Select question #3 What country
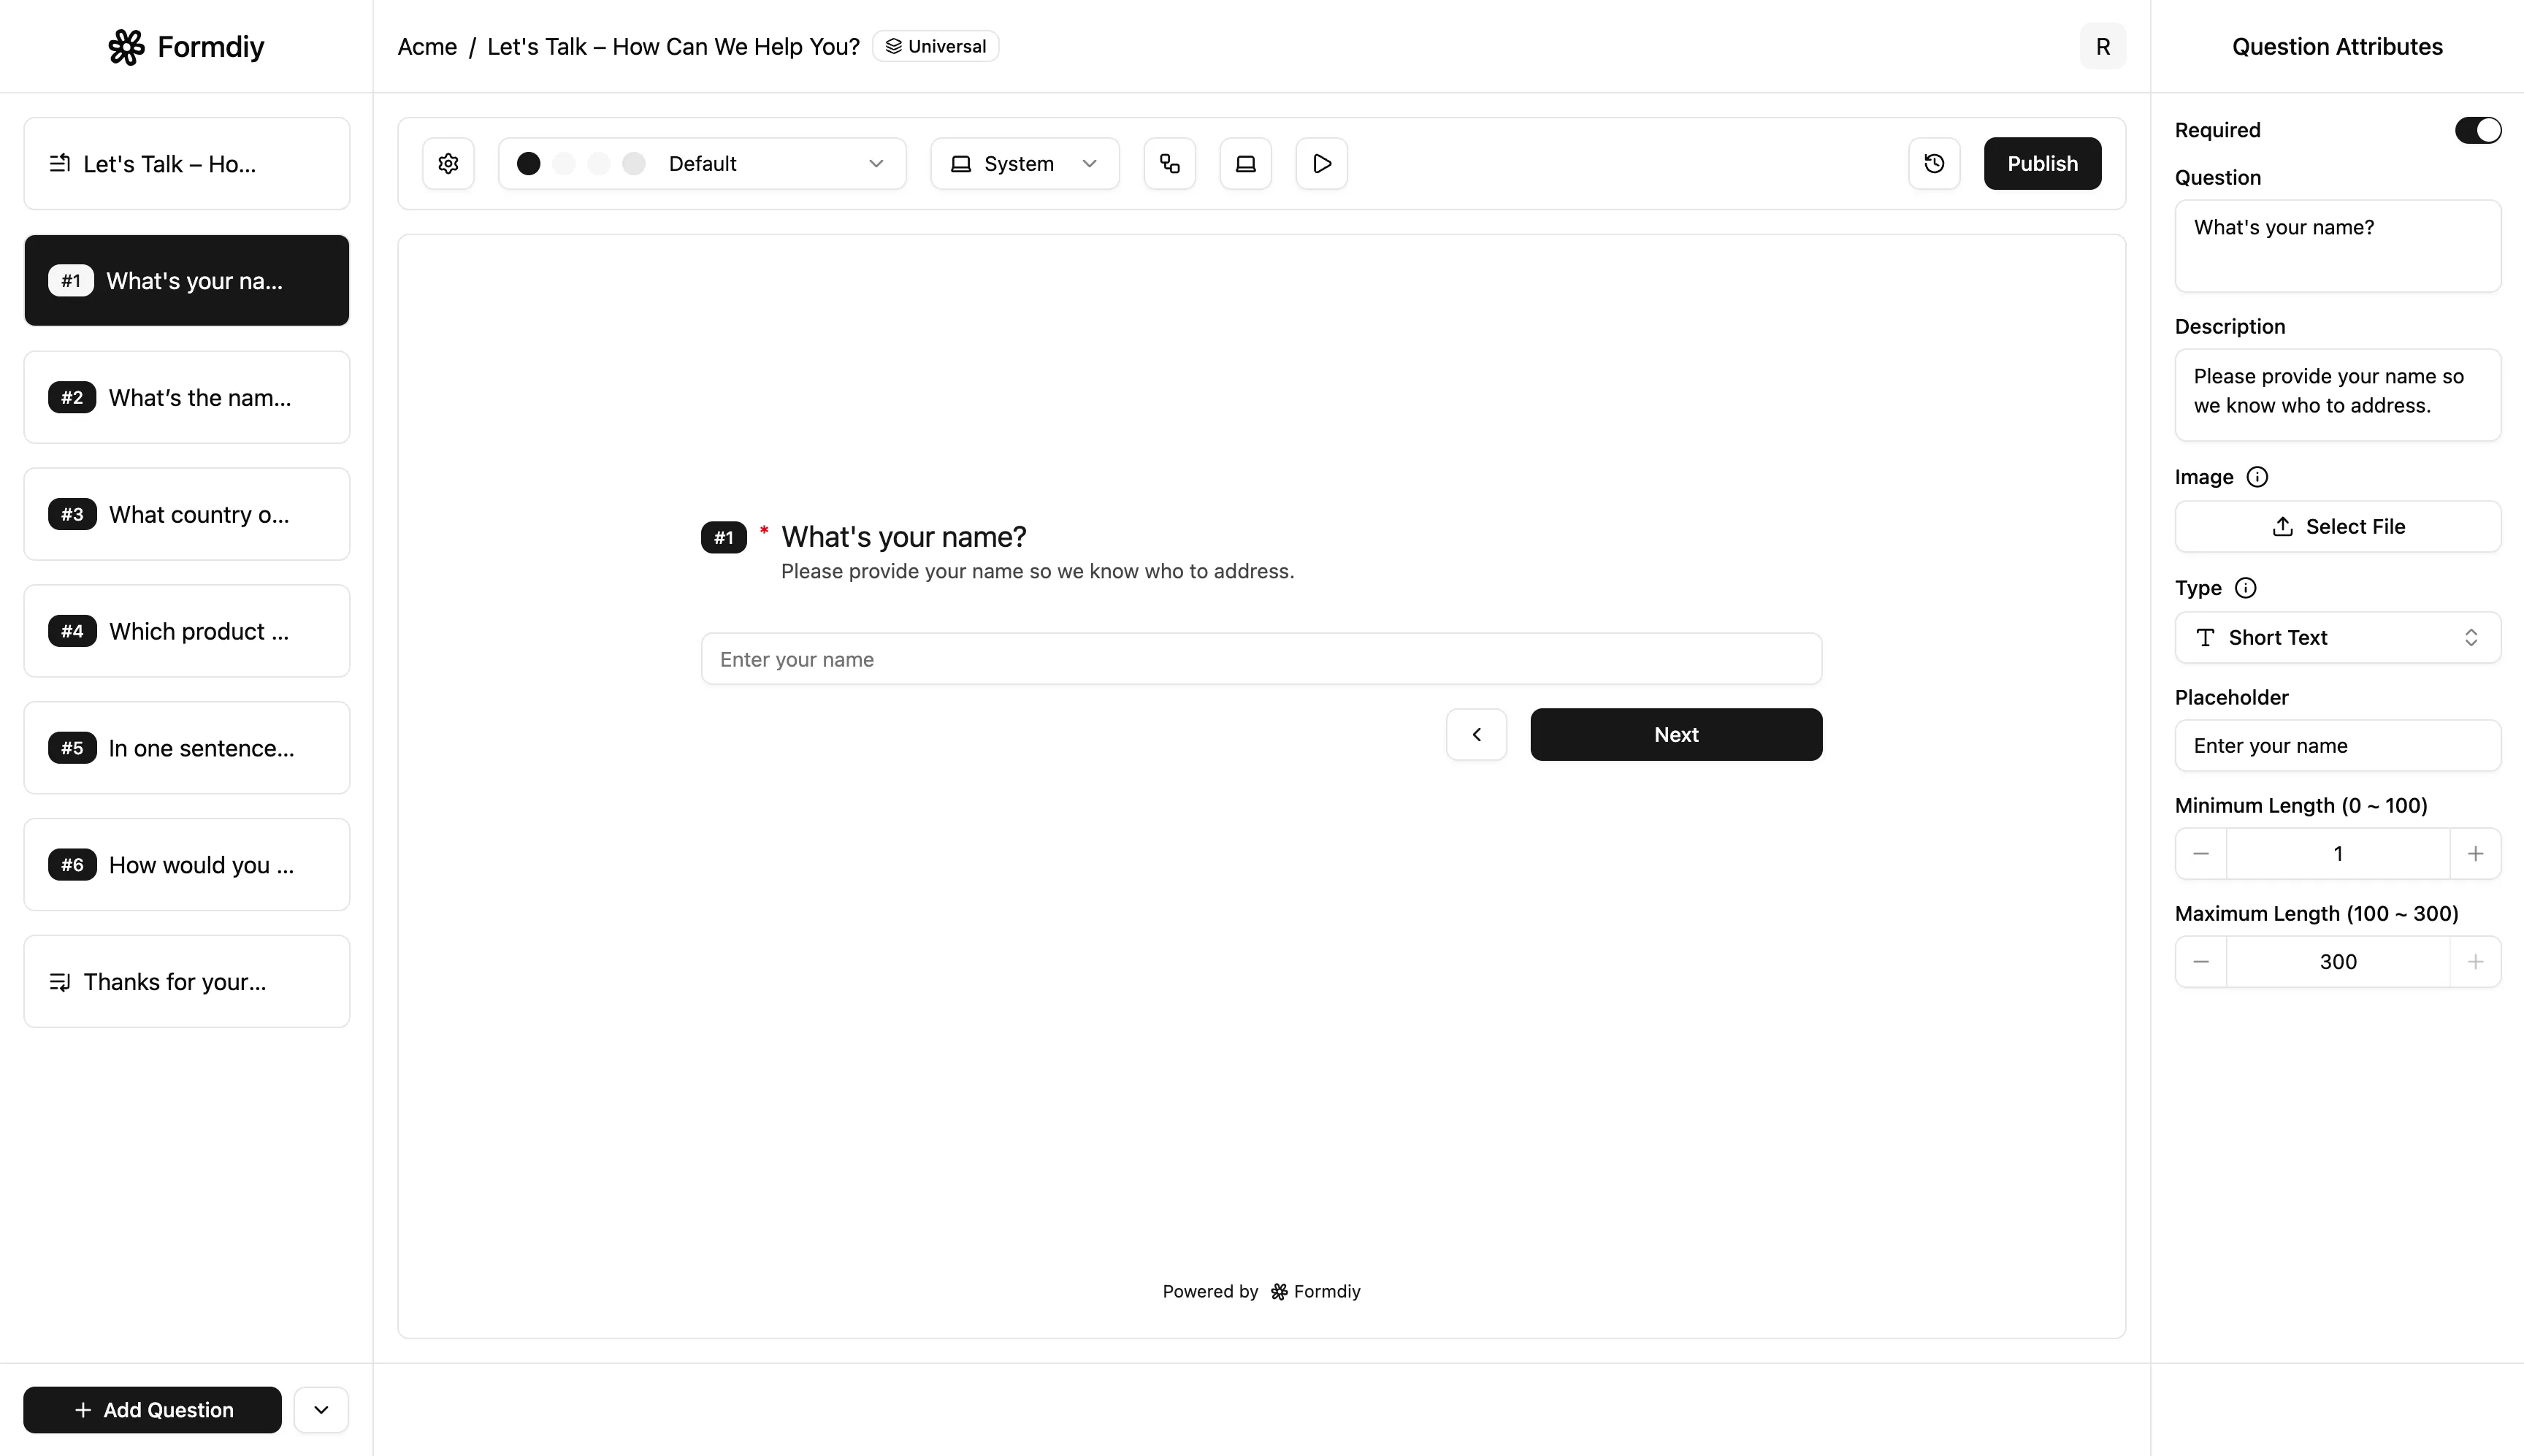Viewport: 2524px width, 1456px height. [187, 515]
